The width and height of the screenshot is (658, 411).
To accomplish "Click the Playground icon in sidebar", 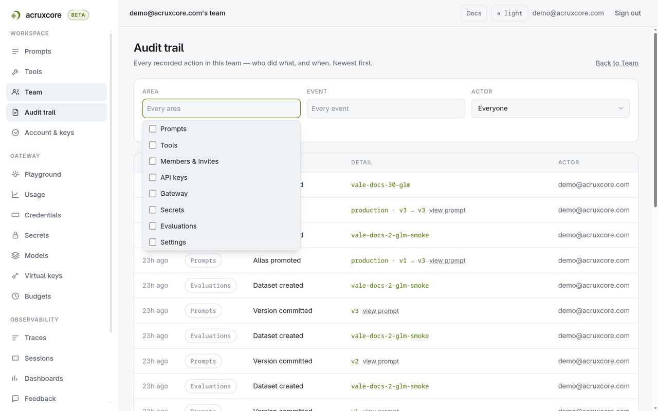I will pyautogui.click(x=15, y=174).
